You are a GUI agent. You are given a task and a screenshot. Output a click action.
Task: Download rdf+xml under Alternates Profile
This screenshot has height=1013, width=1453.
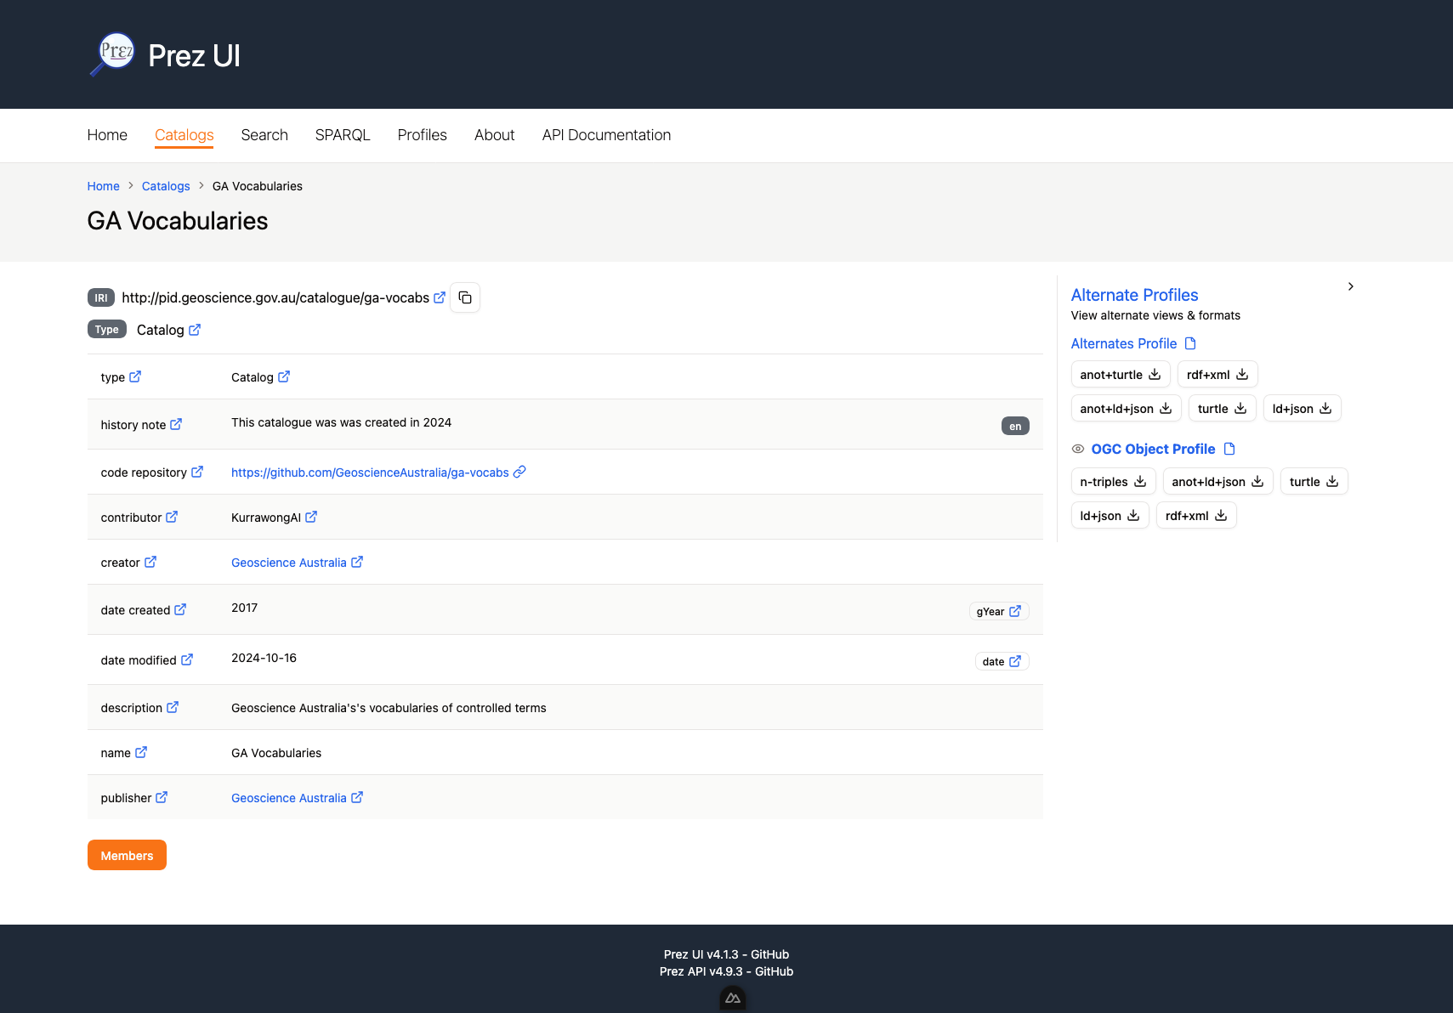[x=1217, y=374]
